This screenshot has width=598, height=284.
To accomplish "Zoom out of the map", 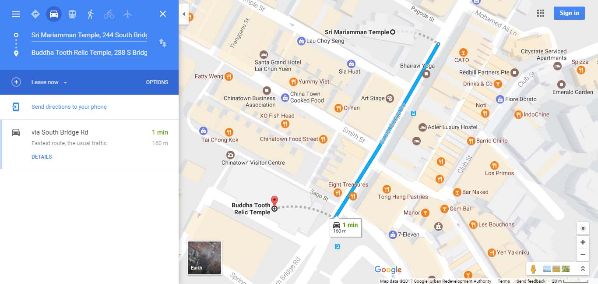I will click(583, 255).
